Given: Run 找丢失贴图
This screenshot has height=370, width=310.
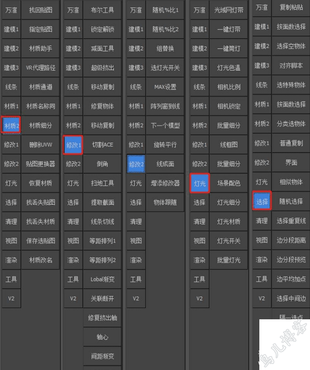Looking at the screenshot, I should pos(40,202).
